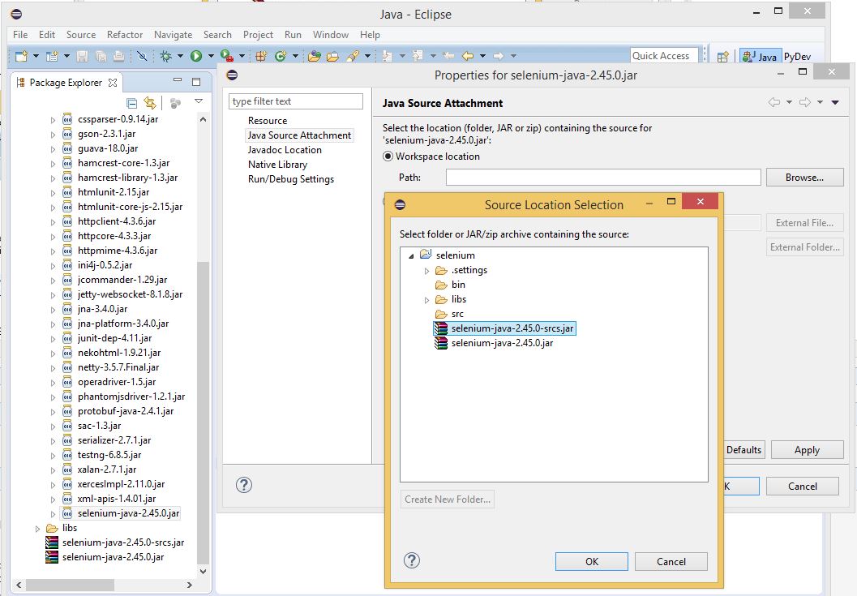Screen dimensions: 857x596
Task: Click the Forward navigation arrow in main toolbar
Action: pos(499,56)
